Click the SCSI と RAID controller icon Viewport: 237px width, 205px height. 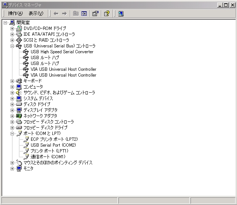pos(19,40)
